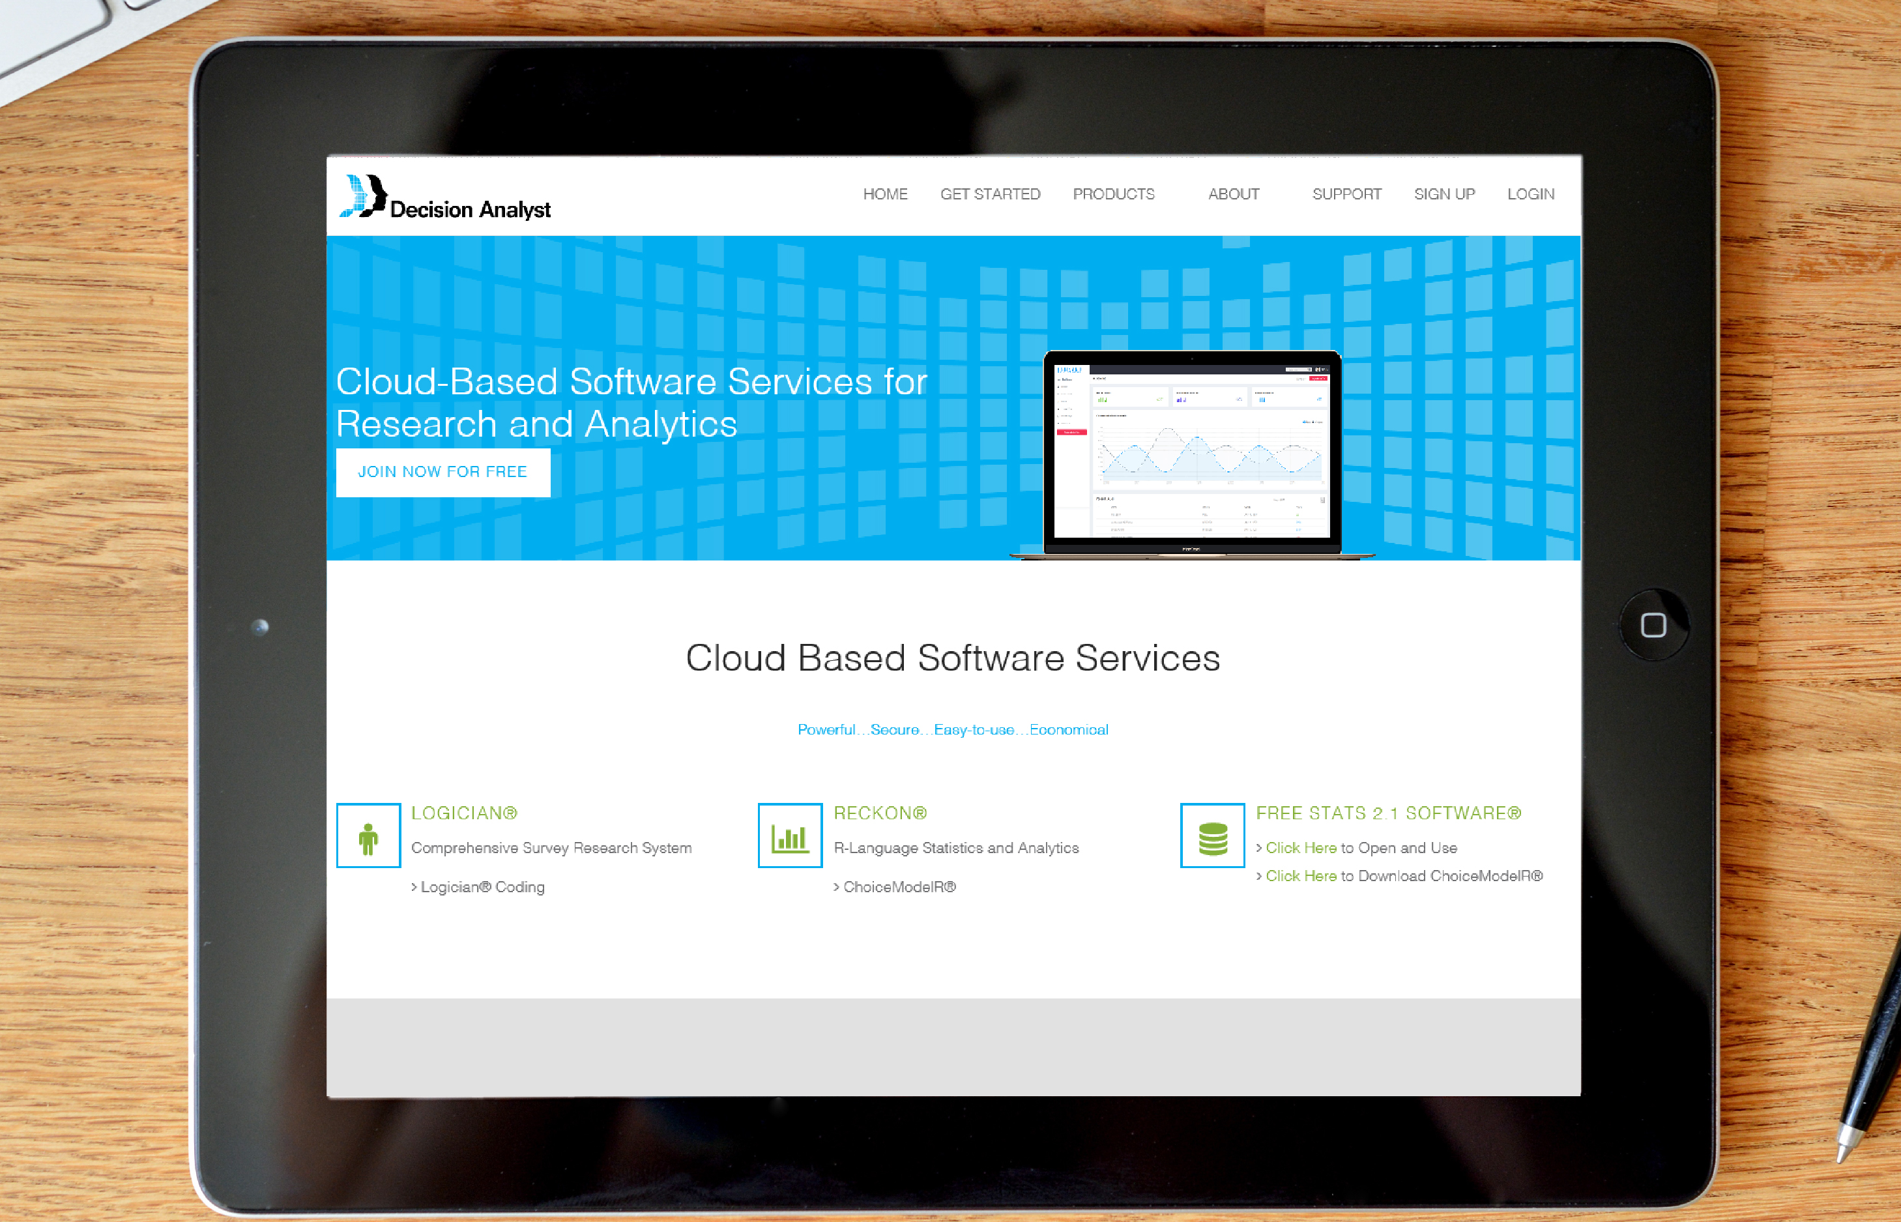Open the RECKON® heading link

coord(880,813)
